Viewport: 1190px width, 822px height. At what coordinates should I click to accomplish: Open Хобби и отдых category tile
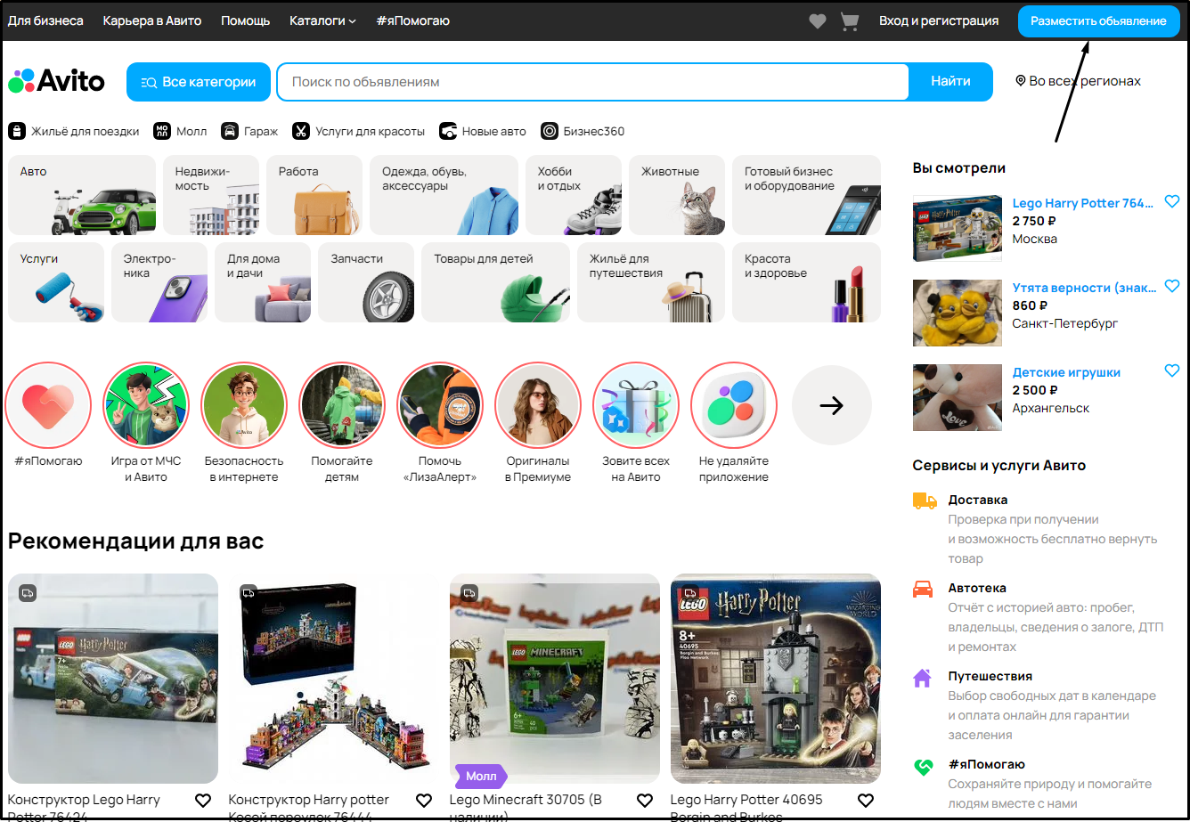tap(574, 195)
